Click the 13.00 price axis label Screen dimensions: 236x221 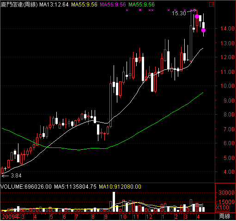click(227, 43)
